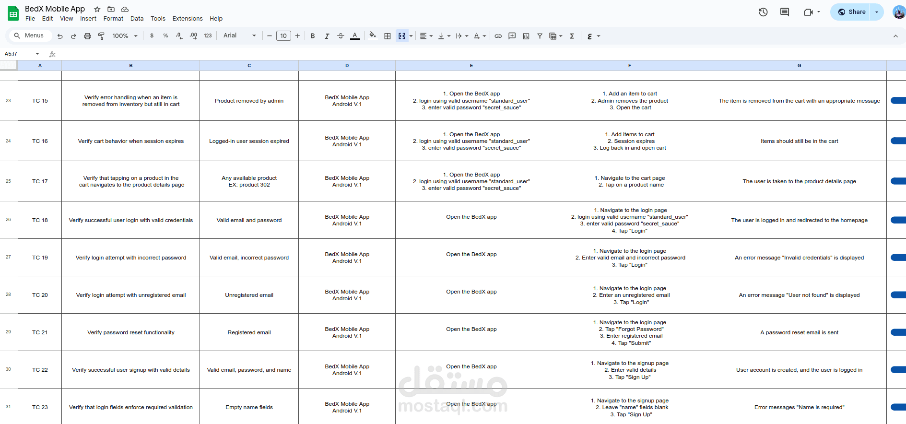
Task: Select the Paint format tool
Action: point(101,36)
